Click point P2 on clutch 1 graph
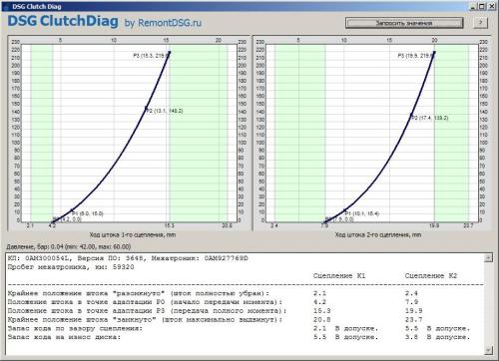Viewport: 499px width, 361px height. (x=146, y=108)
